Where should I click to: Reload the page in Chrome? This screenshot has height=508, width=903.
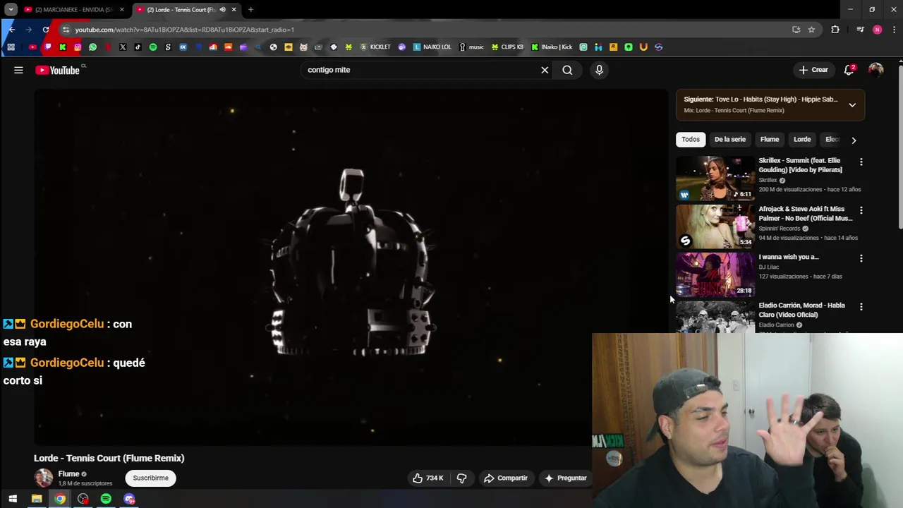click(46, 30)
